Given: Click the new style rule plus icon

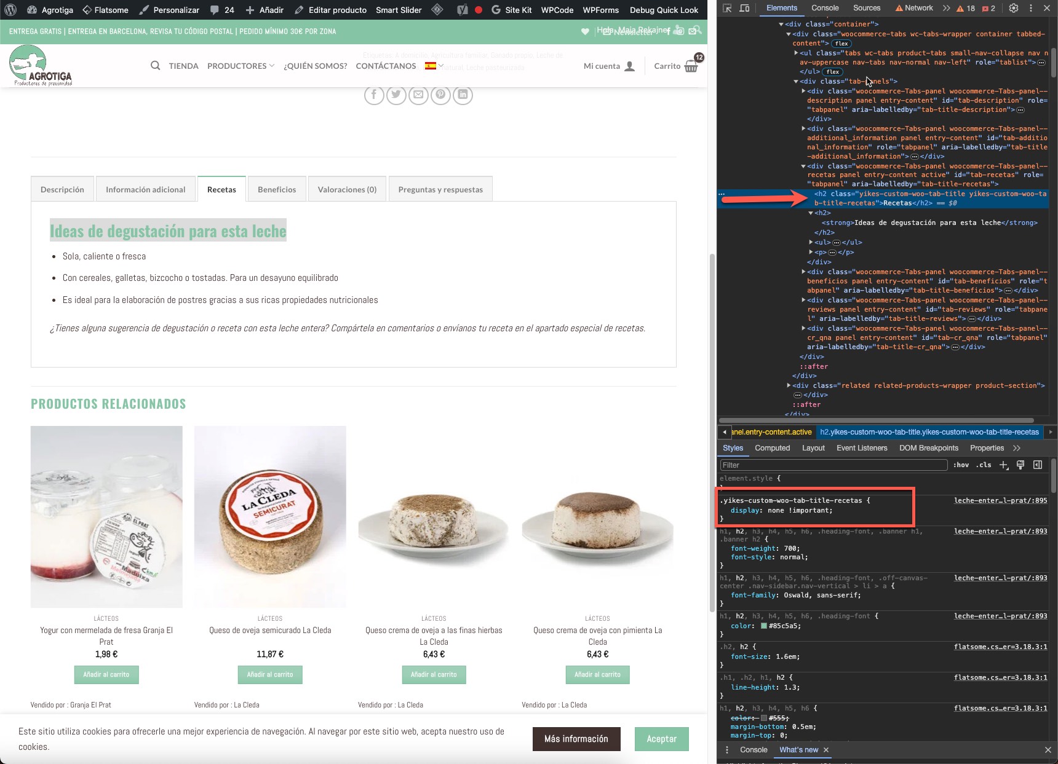Looking at the screenshot, I should (x=1004, y=465).
